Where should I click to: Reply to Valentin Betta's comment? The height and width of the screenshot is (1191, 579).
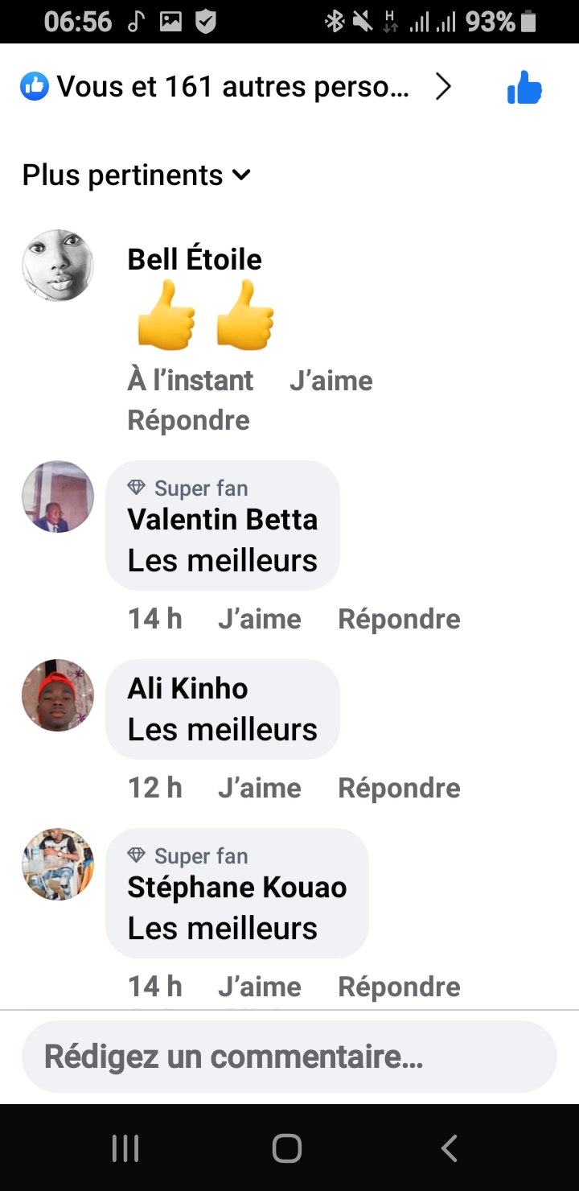coord(399,619)
